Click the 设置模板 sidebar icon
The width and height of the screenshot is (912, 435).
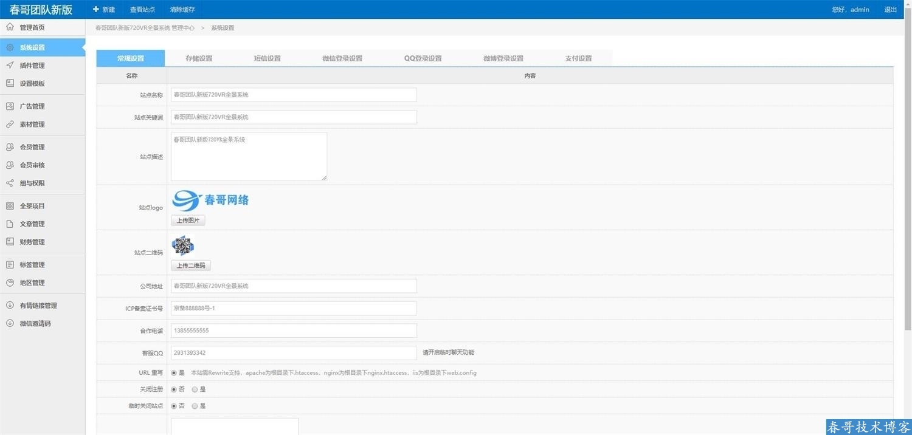(10, 83)
